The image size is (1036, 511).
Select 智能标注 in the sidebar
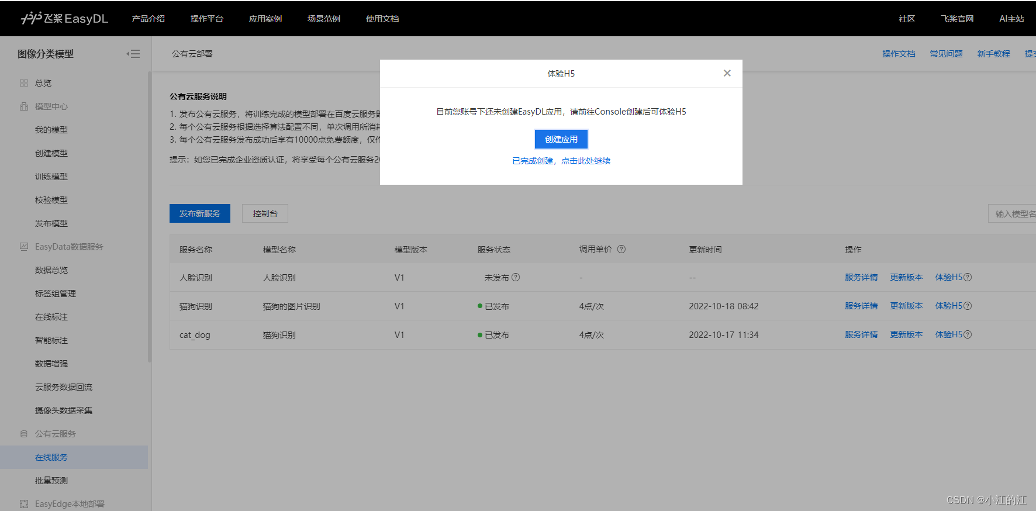pos(51,340)
